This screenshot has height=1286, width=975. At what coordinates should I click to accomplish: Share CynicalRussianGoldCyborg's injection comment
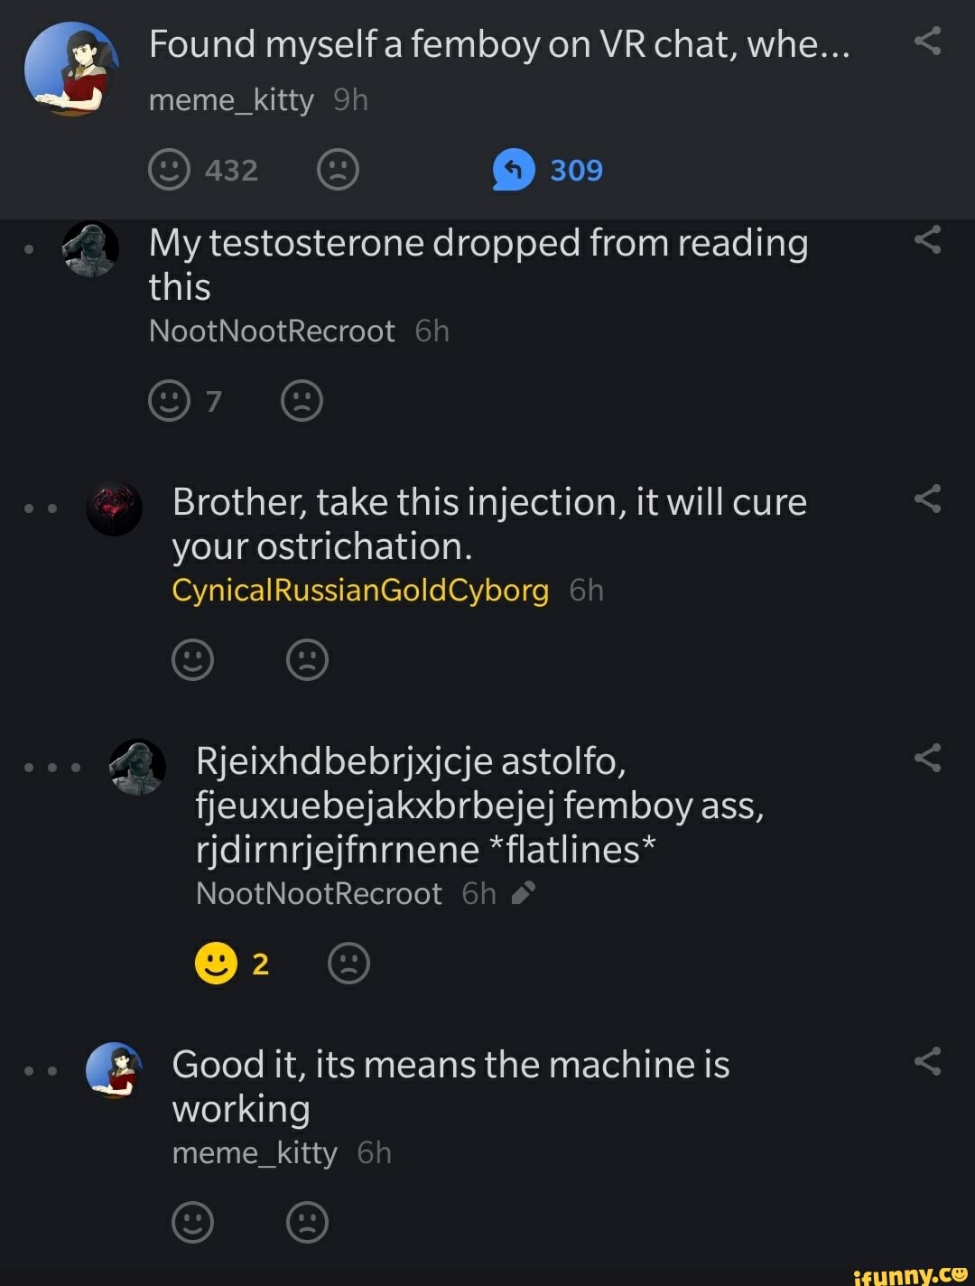tap(927, 499)
